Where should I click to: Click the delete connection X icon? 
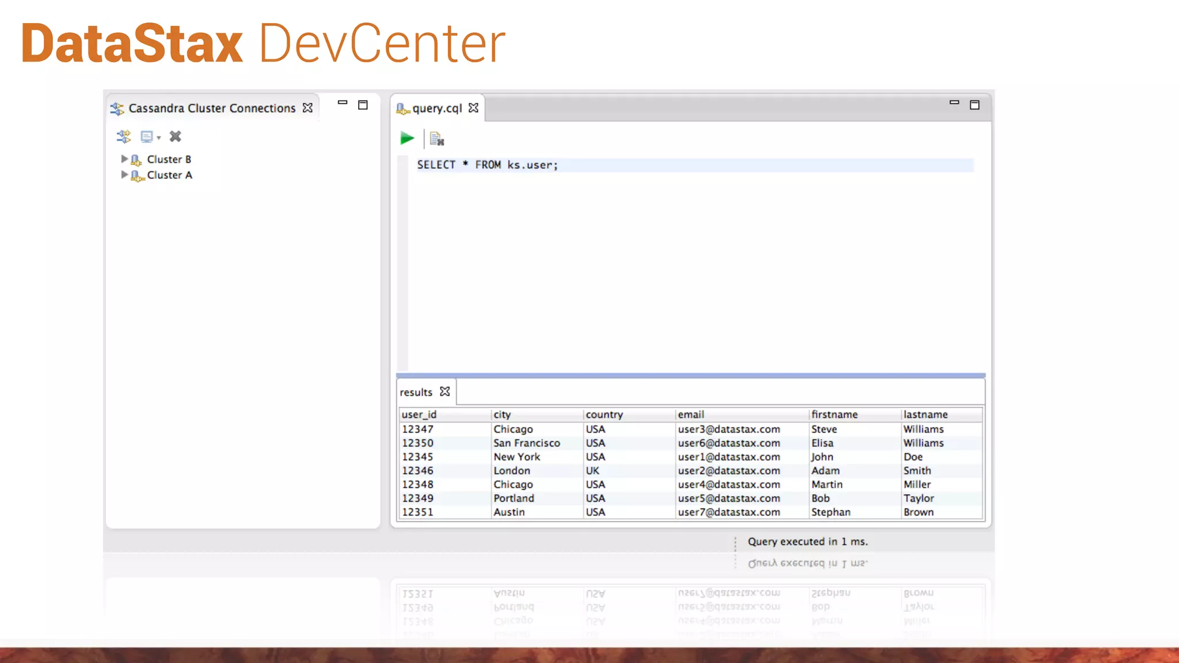click(x=176, y=136)
